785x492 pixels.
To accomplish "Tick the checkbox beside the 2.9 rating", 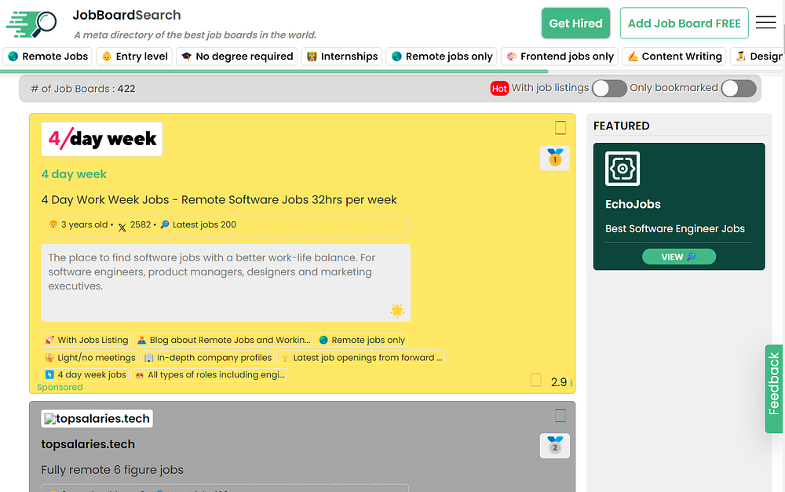I will tap(535, 380).
